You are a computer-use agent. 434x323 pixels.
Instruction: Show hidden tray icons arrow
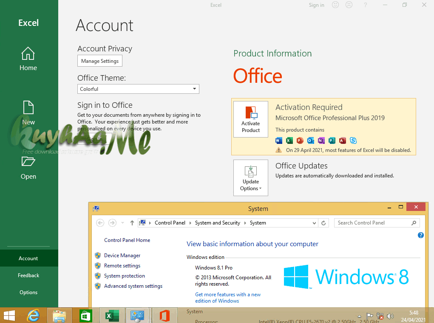tap(359, 316)
